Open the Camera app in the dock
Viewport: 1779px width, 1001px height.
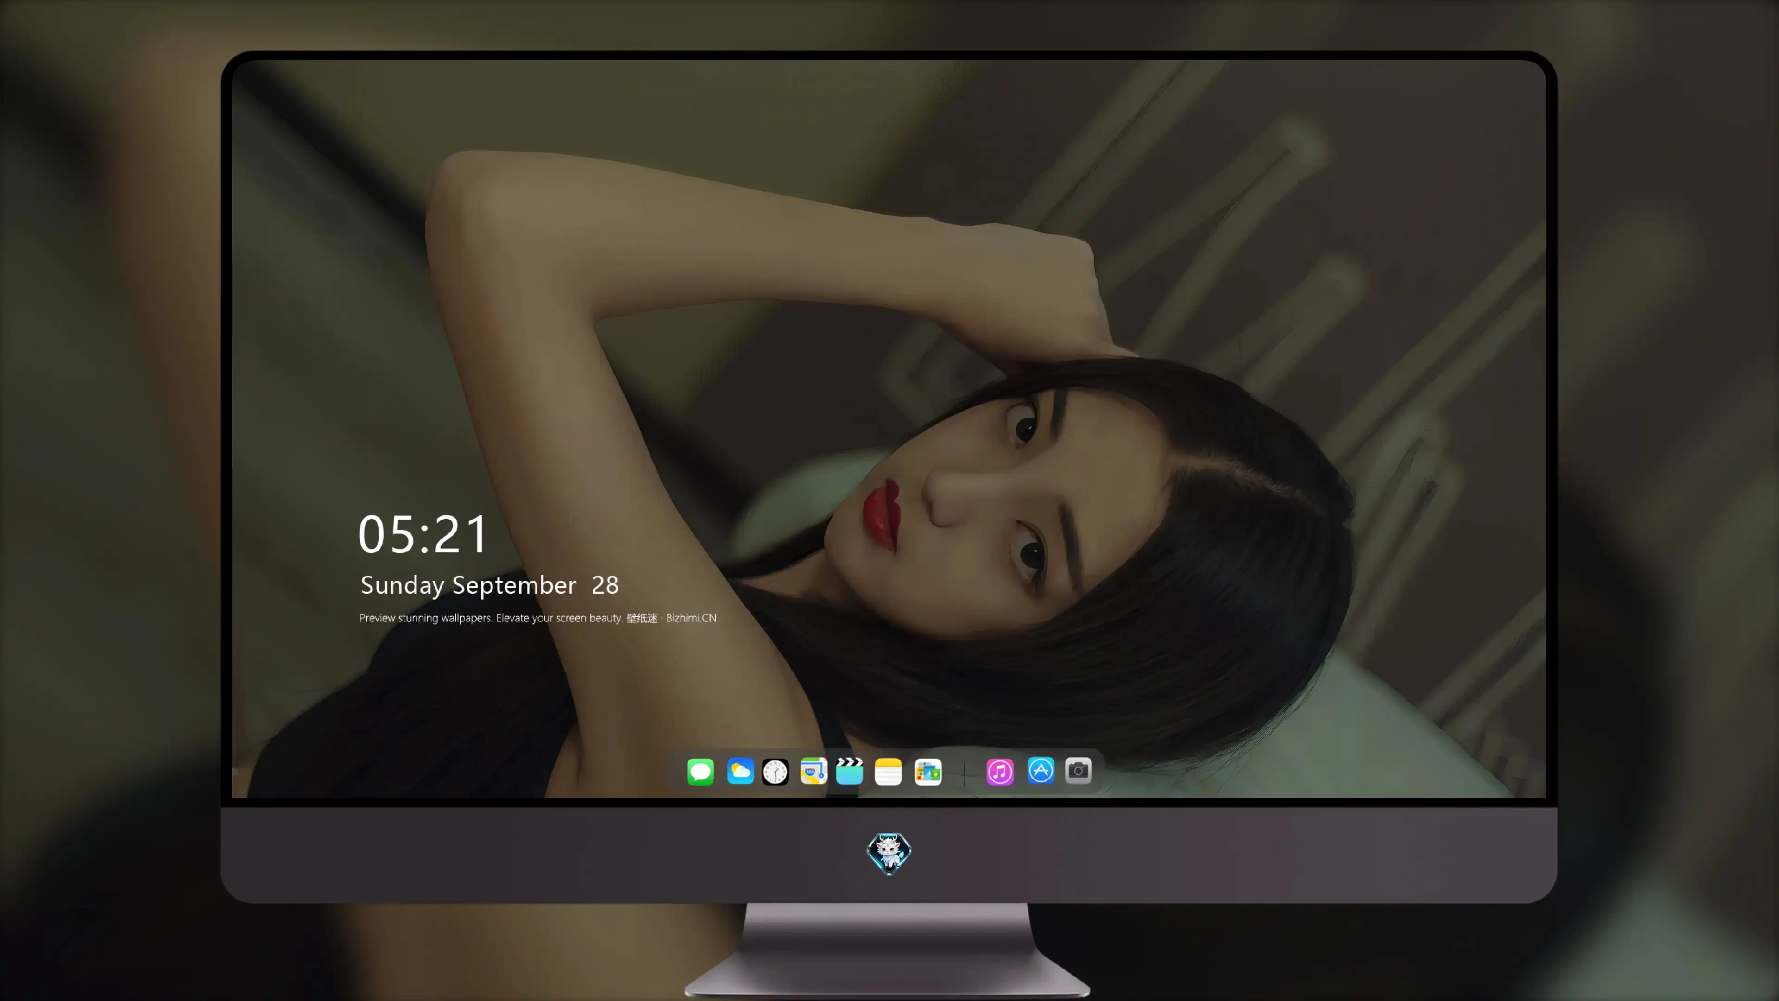tap(1078, 770)
